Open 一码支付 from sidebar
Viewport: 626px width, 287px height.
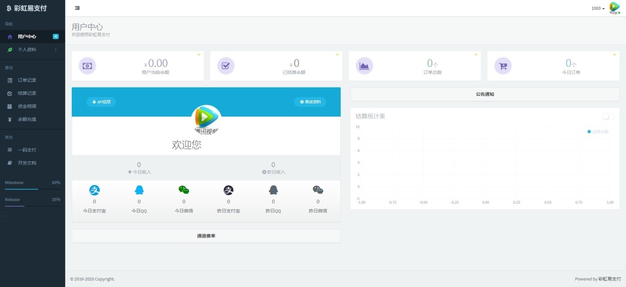click(33, 150)
